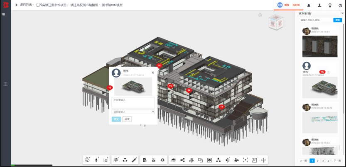346x167 pixels.
Task: Click the exploded cube view icon
Action: [x=125, y=160]
